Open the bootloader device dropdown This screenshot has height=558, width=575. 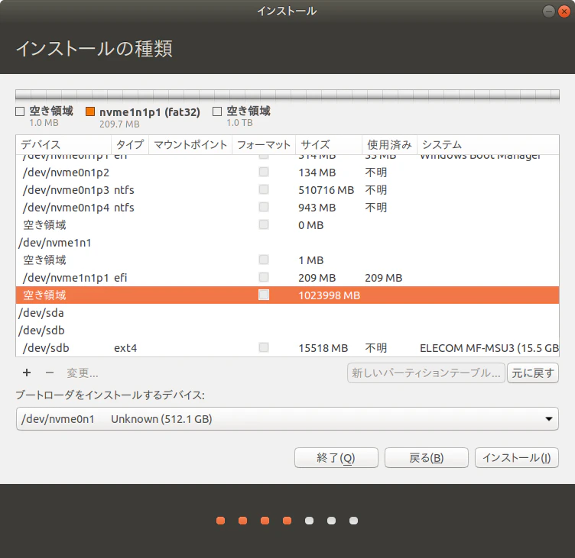(287, 418)
